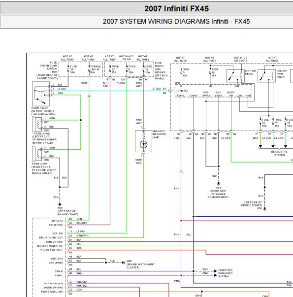Click the "HORN RLY" terminal label

tap(182, 91)
